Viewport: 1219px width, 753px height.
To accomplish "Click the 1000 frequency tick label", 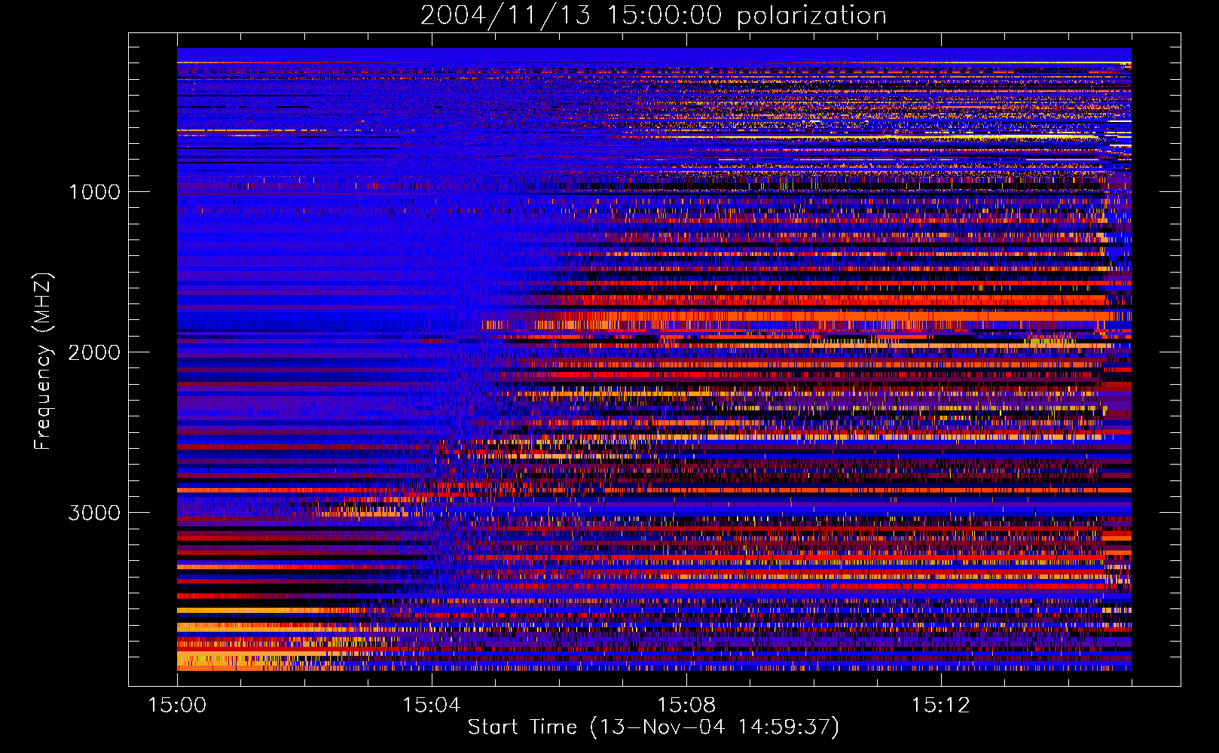I will (94, 192).
